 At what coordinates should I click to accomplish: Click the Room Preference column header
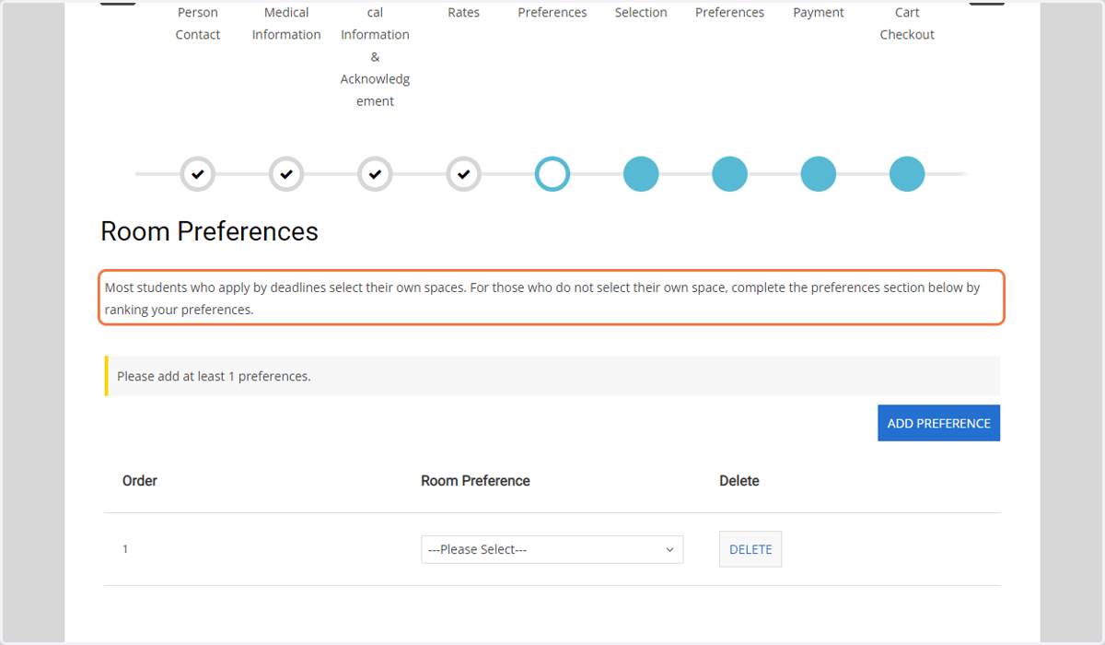[x=475, y=481]
